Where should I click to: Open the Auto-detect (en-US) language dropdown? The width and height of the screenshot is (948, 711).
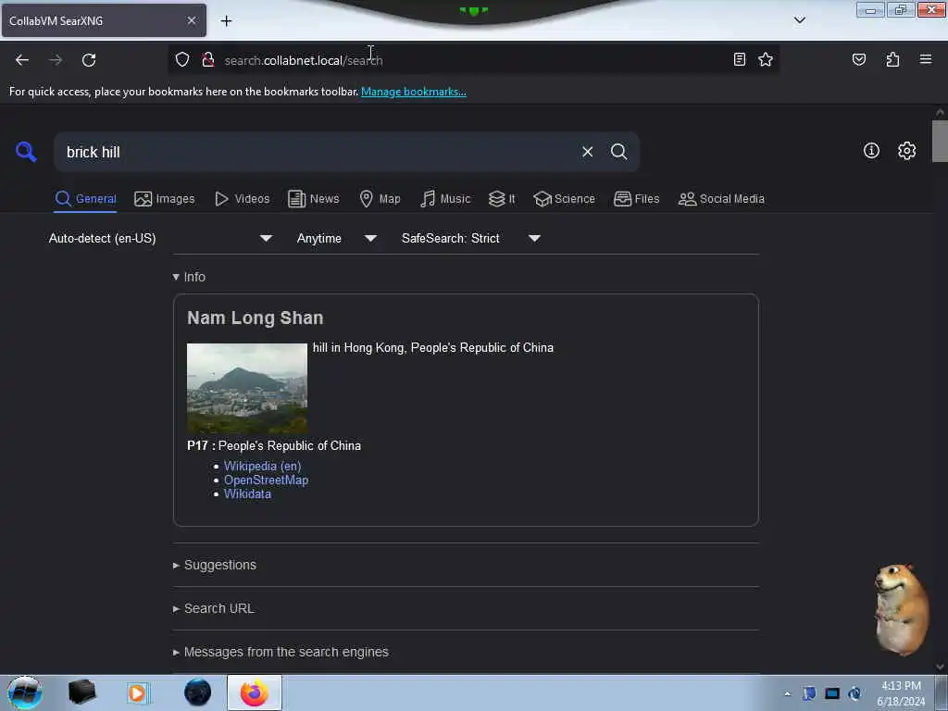click(160, 238)
